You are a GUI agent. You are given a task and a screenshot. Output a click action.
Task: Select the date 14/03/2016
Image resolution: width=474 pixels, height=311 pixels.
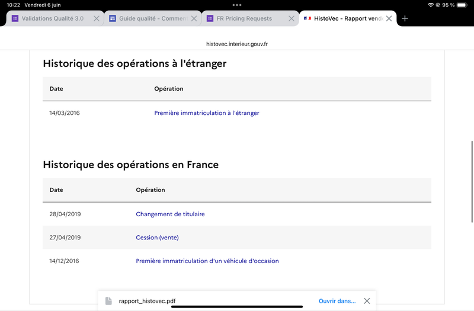(x=65, y=113)
